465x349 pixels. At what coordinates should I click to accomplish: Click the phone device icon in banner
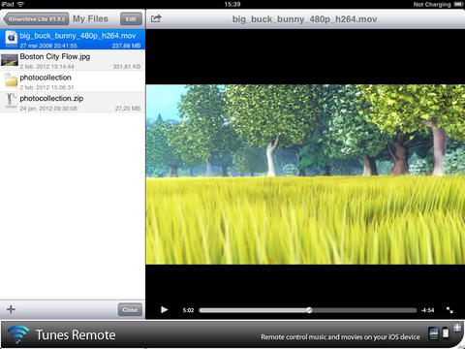click(x=446, y=333)
